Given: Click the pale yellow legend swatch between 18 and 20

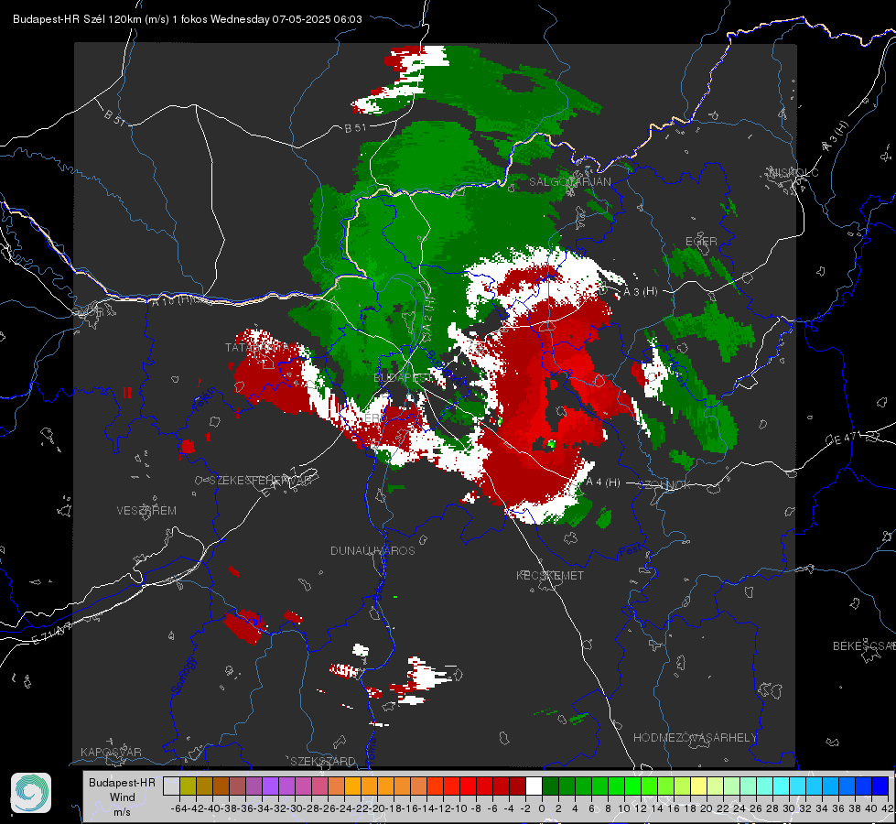Looking at the screenshot, I should [x=698, y=786].
